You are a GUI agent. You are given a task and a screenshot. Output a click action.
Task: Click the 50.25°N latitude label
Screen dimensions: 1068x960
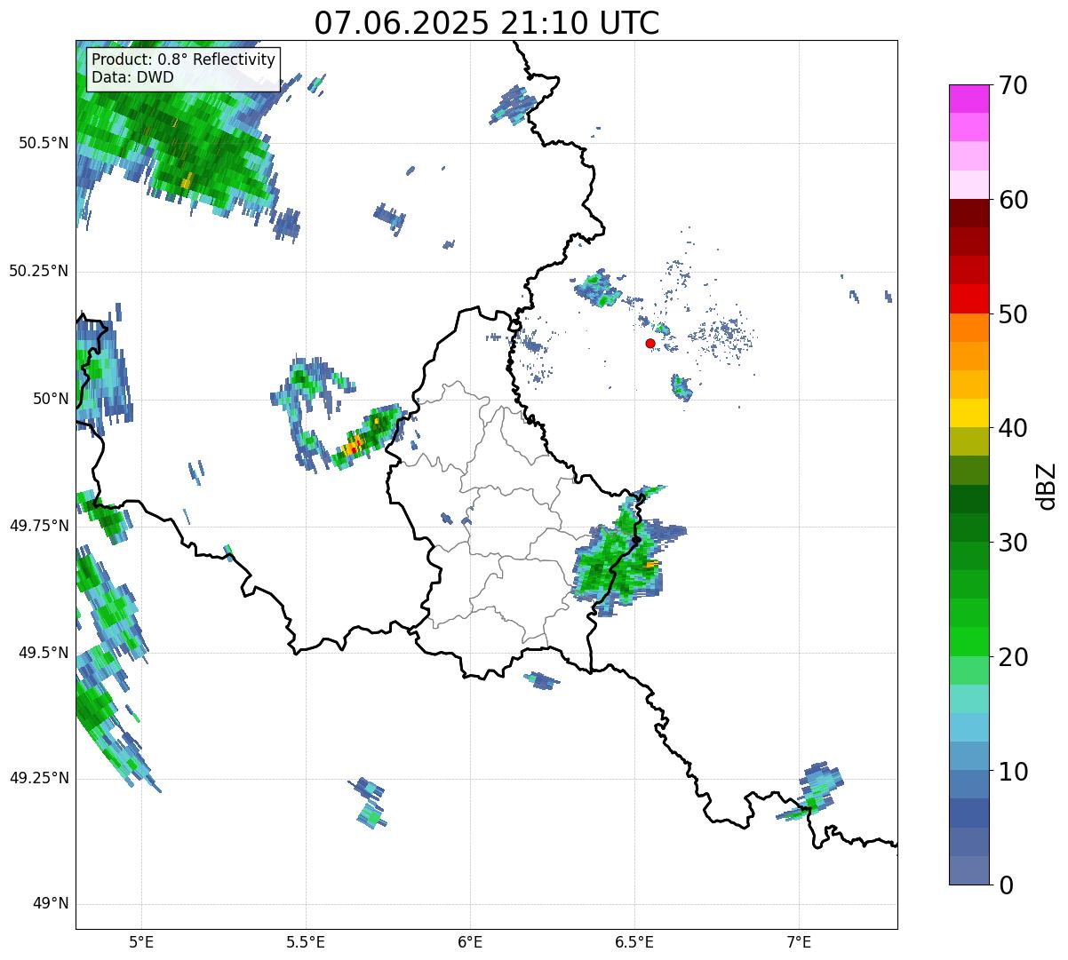[38, 271]
